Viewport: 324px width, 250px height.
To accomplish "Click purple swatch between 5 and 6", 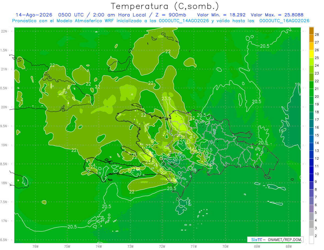I will point(311,209).
